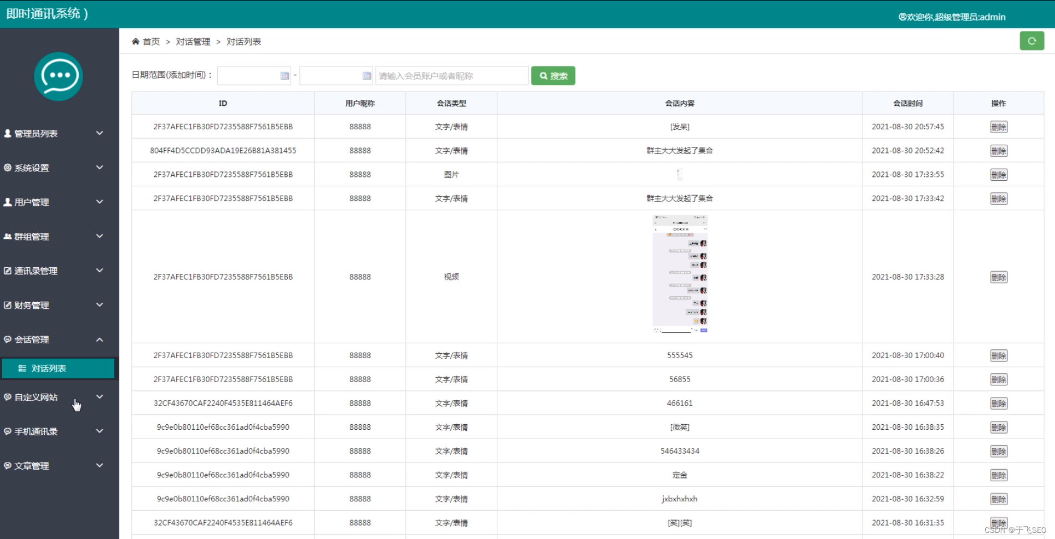Click the user icon beside welcome admin text
The width and height of the screenshot is (1055, 539).
click(x=902, y=17)
